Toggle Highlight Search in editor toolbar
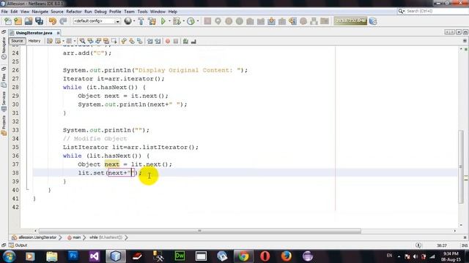Screen dimensions: 469x263 coord(106,41)
